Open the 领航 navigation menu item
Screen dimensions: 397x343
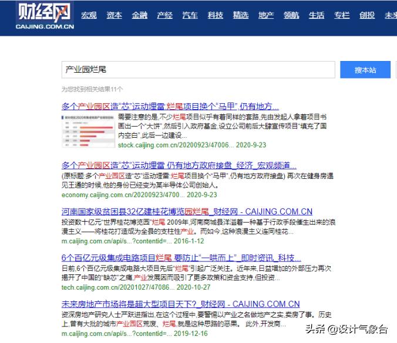click(x=291, y=15)
